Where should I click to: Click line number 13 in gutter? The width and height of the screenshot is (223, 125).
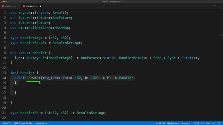tap(4, 73)
